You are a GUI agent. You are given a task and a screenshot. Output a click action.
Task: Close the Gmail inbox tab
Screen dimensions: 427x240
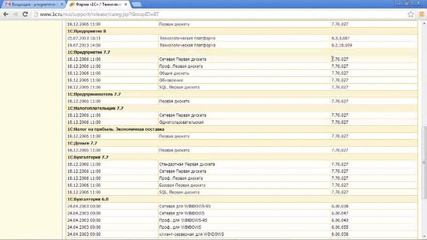(61, 5)
